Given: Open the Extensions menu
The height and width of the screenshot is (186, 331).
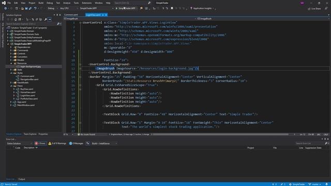Looking at the screenshot, I should (87, 3).
